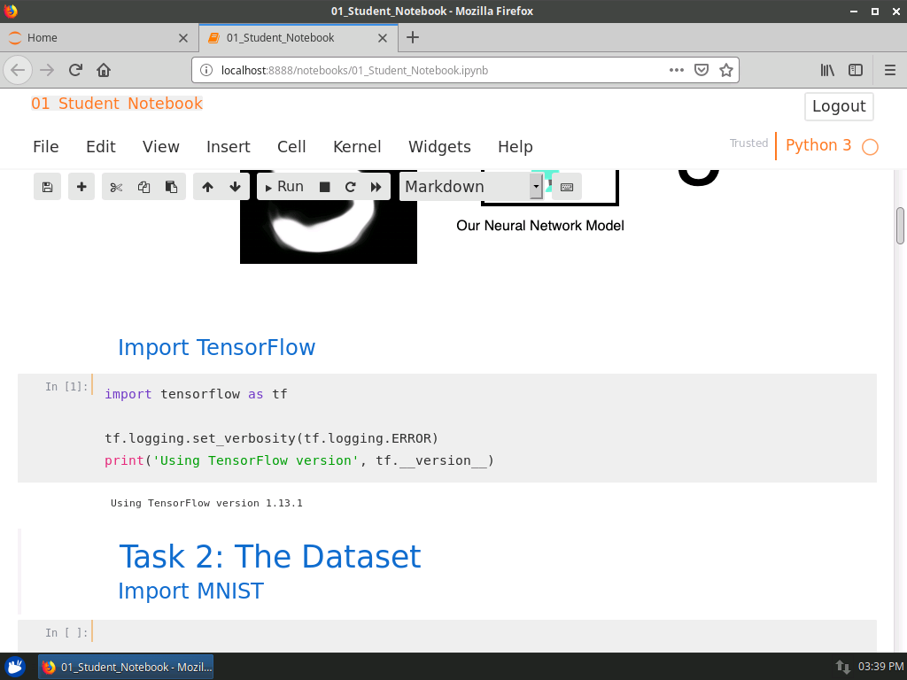Restart kernel and run all fast-forward icon
Image resolution: width=907 pixels, height=680 pixels.
(x=376, y=187)
